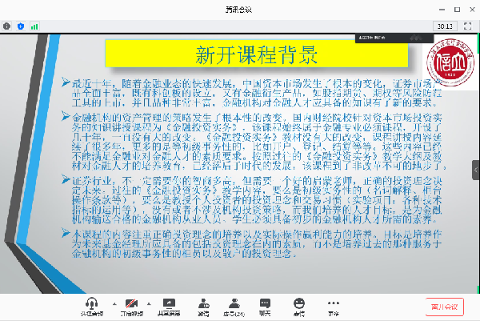The height and width of the screenshot is (321, 480).
Task: Expand audio options arrow beside headset
Action: tap(112, 303)
